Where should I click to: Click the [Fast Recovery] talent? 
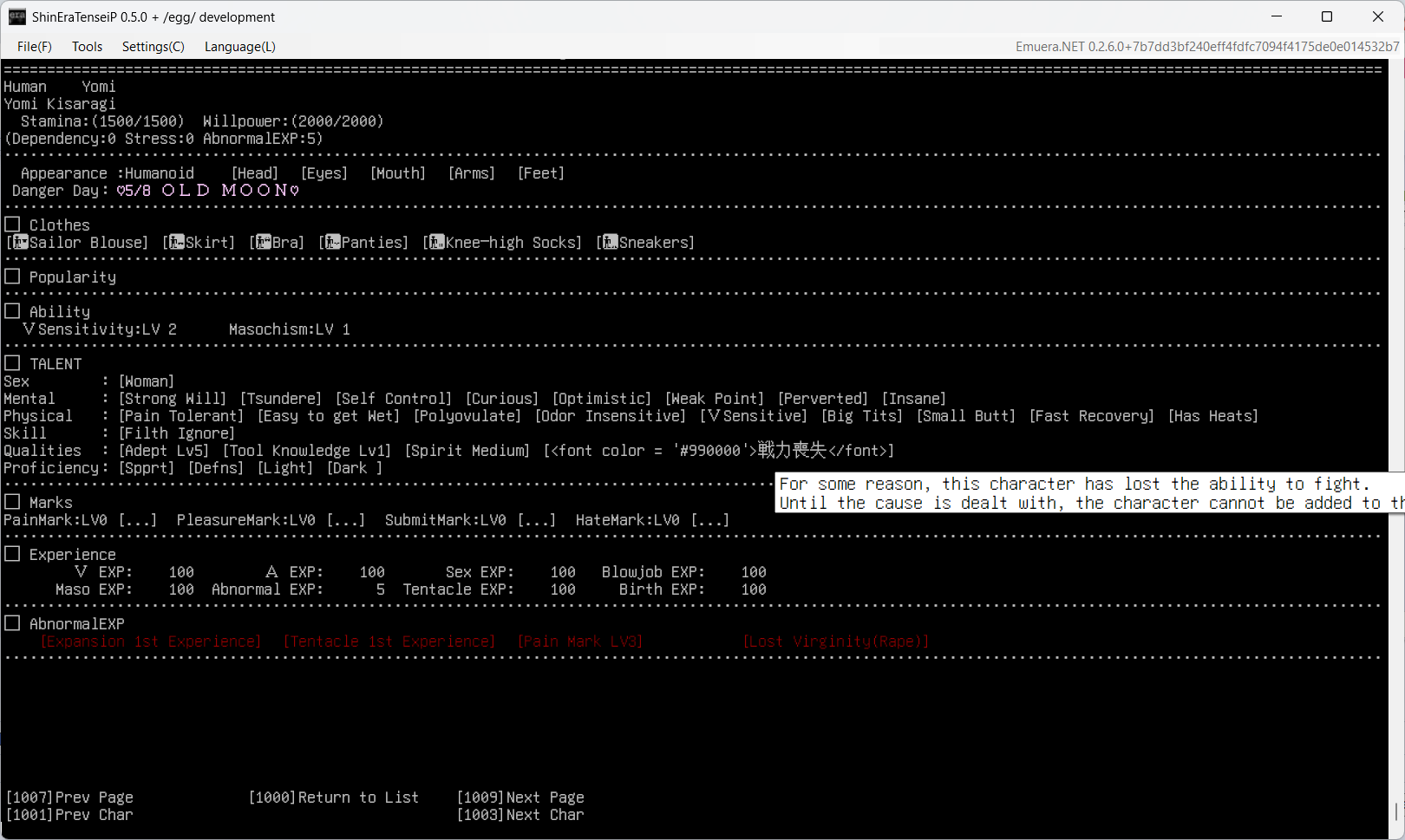pos(1092,416)
